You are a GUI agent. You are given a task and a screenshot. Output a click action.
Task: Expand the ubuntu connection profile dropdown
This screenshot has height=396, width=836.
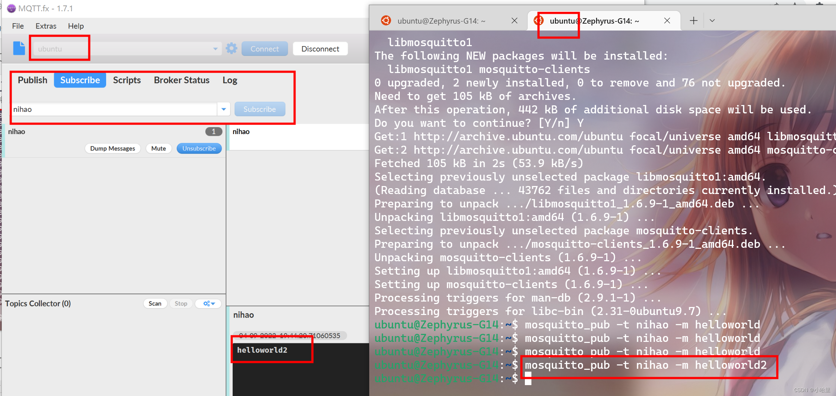tap(215, 49)
